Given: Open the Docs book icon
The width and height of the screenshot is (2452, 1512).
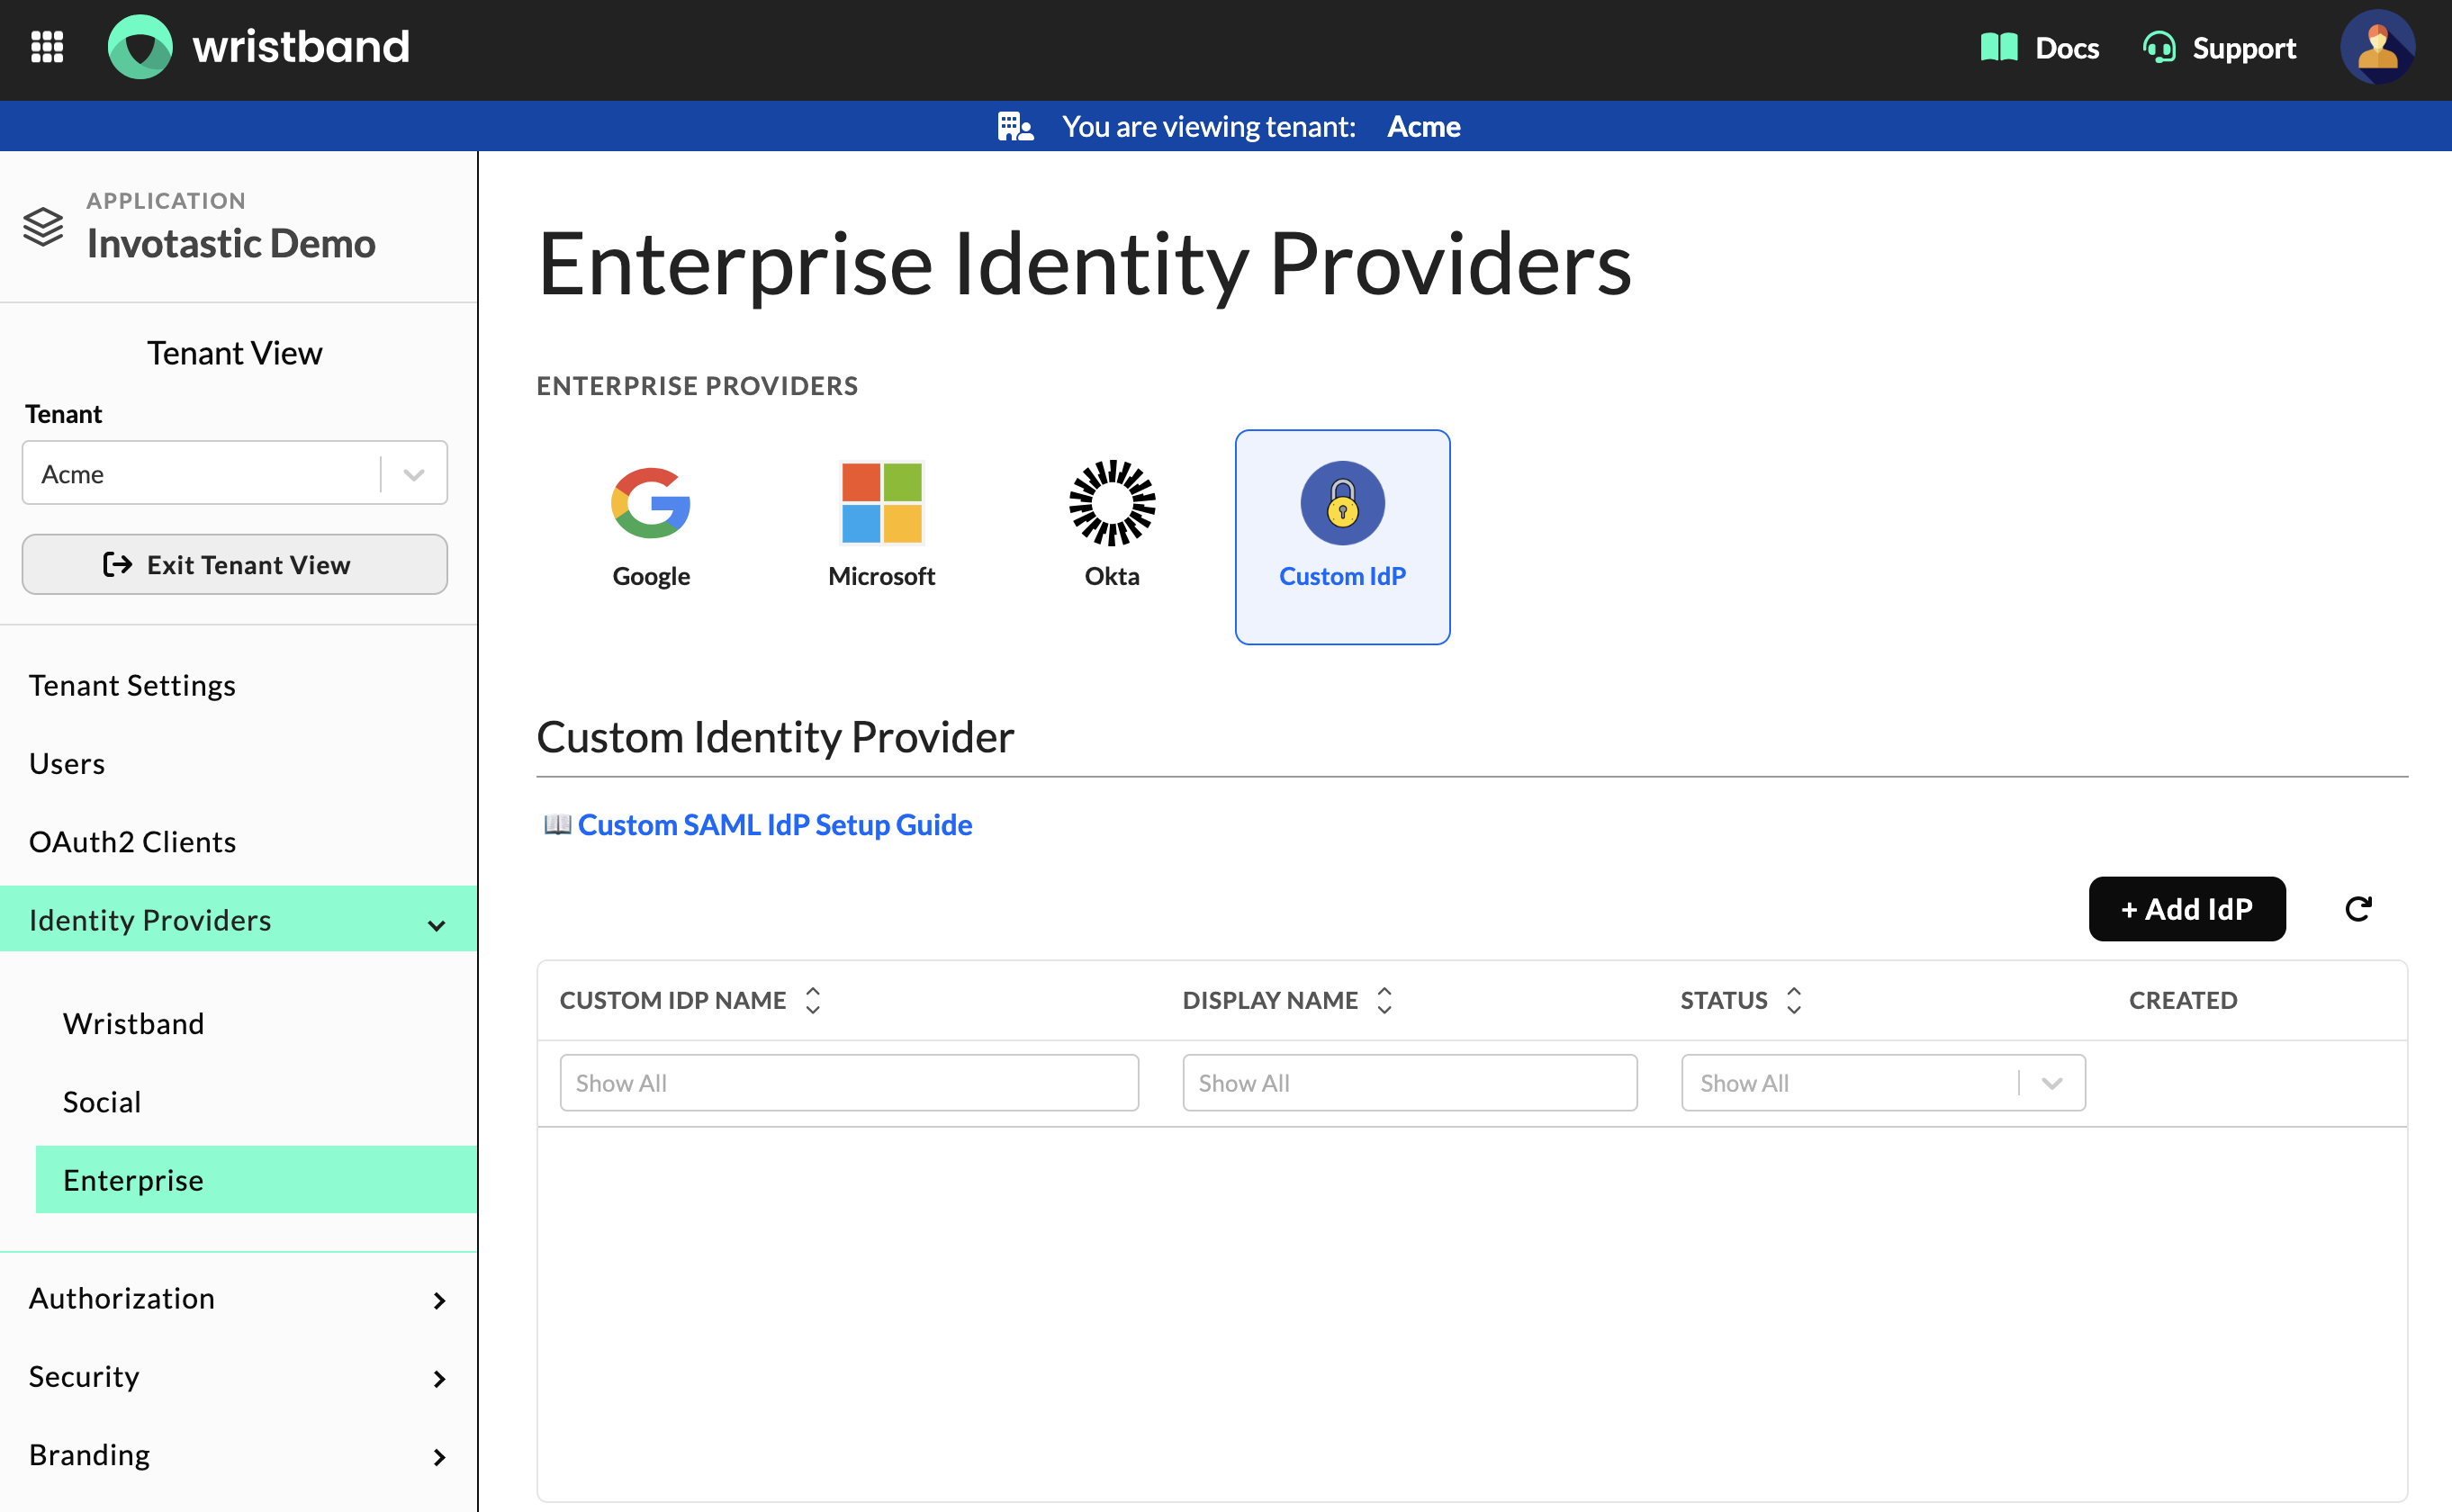Looking at the screenshot, I should coord(1999,47).
